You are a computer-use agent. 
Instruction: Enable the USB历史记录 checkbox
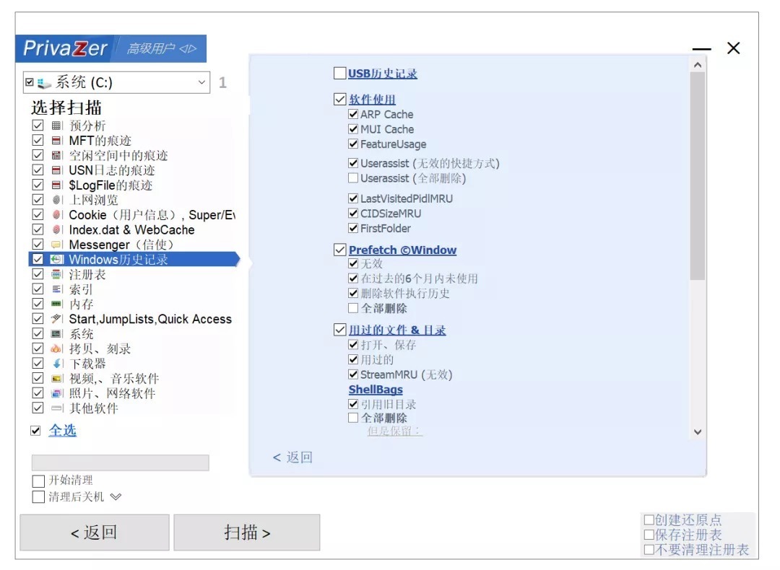339,74
